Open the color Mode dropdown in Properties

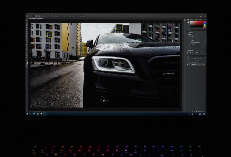click(x=196, y=44)
